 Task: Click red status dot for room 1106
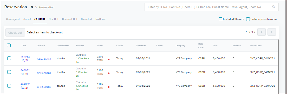click(x=109, y=73)
